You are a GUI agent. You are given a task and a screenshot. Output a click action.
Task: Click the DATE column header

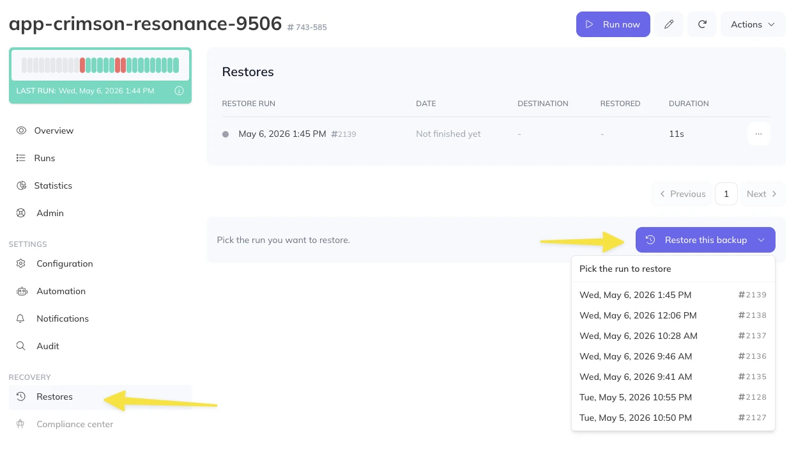[426, 104]
